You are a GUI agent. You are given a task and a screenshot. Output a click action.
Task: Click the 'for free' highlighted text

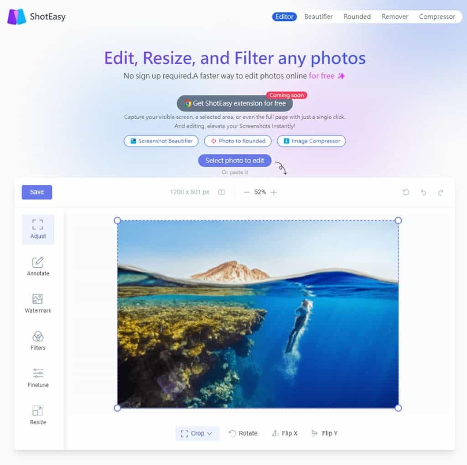322,76
